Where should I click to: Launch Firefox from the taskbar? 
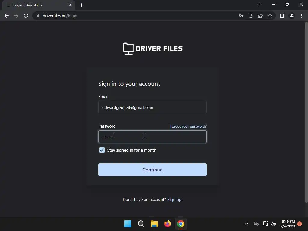click(167, 224)
